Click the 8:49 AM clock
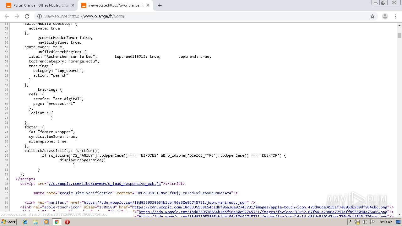The height and width of the screenshot is (226, 402). [386, 222]
